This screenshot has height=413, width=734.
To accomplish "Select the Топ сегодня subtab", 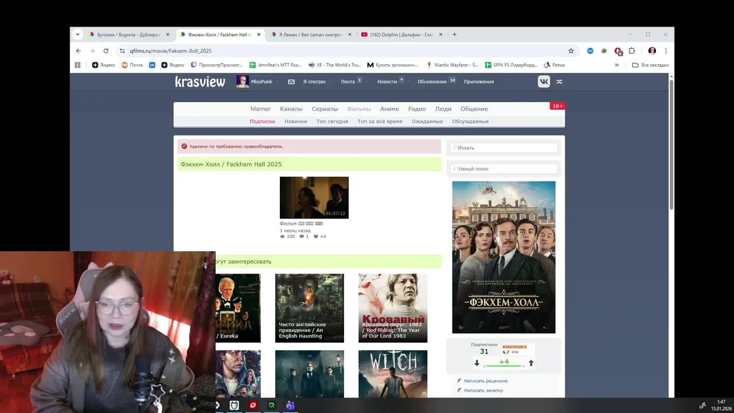I will pyautogui.click(x=332, y=122).
